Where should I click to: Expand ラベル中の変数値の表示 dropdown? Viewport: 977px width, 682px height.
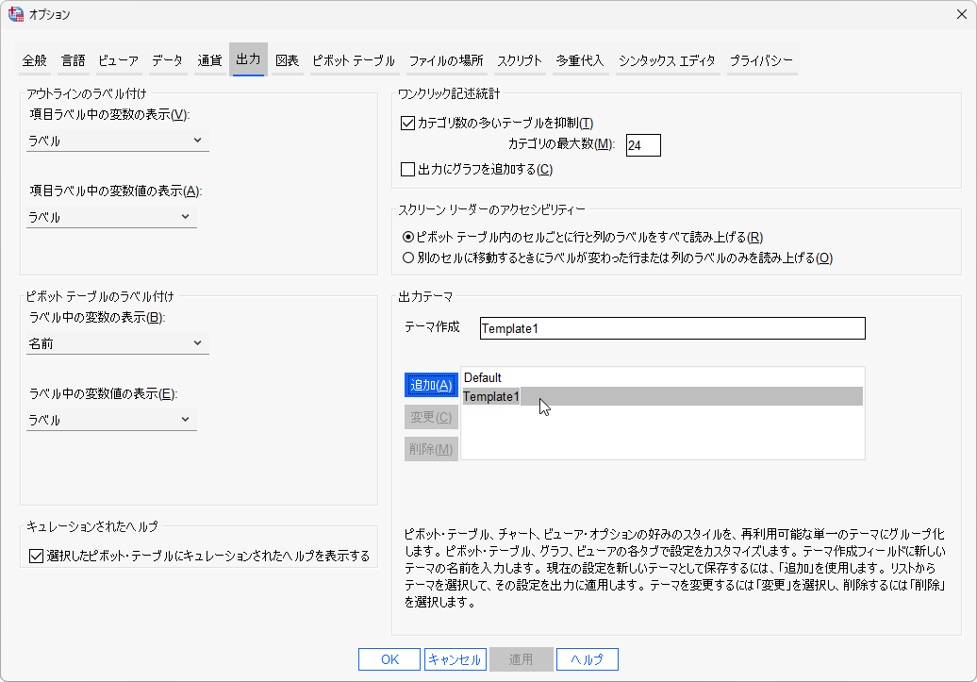[111, 420]
